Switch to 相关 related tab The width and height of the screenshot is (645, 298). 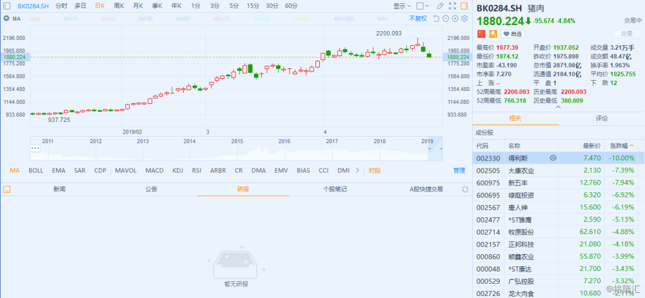(515, 119)
